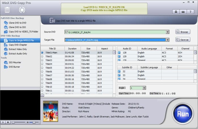Click the Copy to Single MPEG2 File icon
The image size is (198, 129).
tap(6, 40)
